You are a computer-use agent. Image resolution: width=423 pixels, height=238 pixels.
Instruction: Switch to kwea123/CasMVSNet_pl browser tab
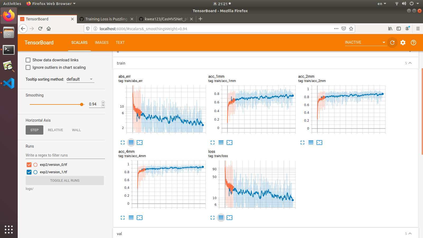point(166,19)
